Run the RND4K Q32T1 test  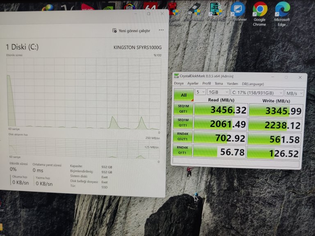pos(183,136)
